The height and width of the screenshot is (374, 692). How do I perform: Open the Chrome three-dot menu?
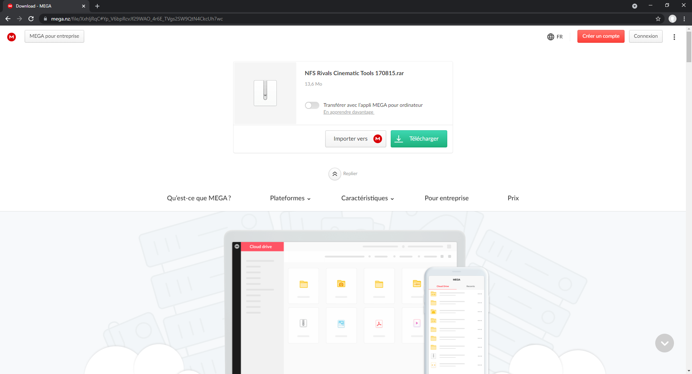click(684, 19)
